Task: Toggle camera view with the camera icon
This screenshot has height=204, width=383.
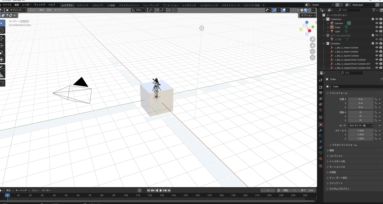Action: [x=312, y=51]
